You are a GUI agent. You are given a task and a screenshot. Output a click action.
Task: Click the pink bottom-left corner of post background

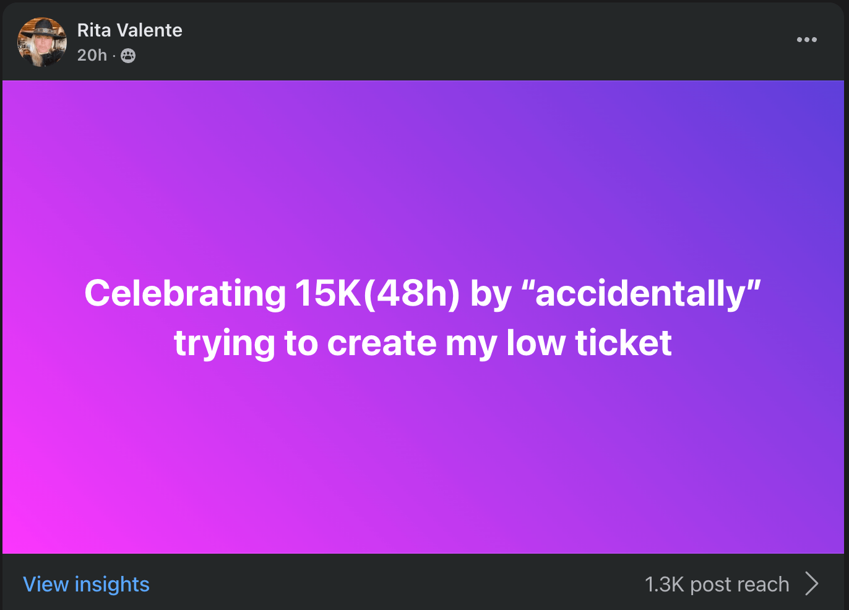[25, 532]
